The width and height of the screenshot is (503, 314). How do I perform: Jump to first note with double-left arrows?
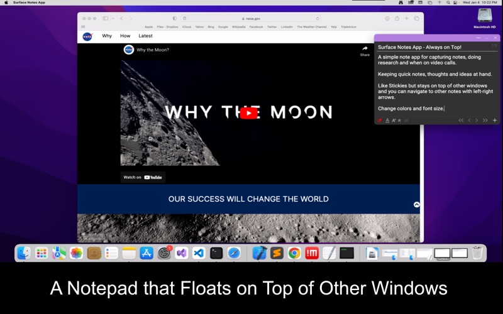461,121
